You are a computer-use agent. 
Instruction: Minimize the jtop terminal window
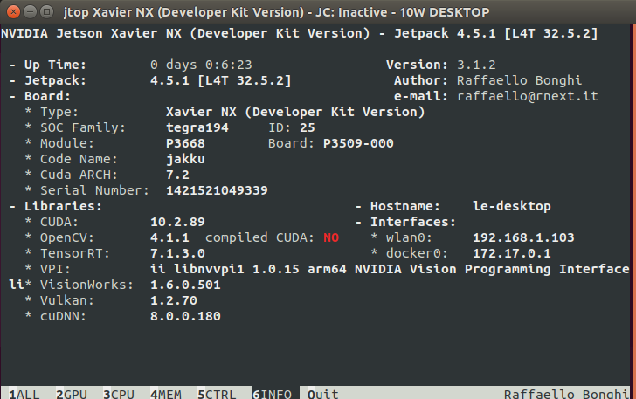pos(30,11)
